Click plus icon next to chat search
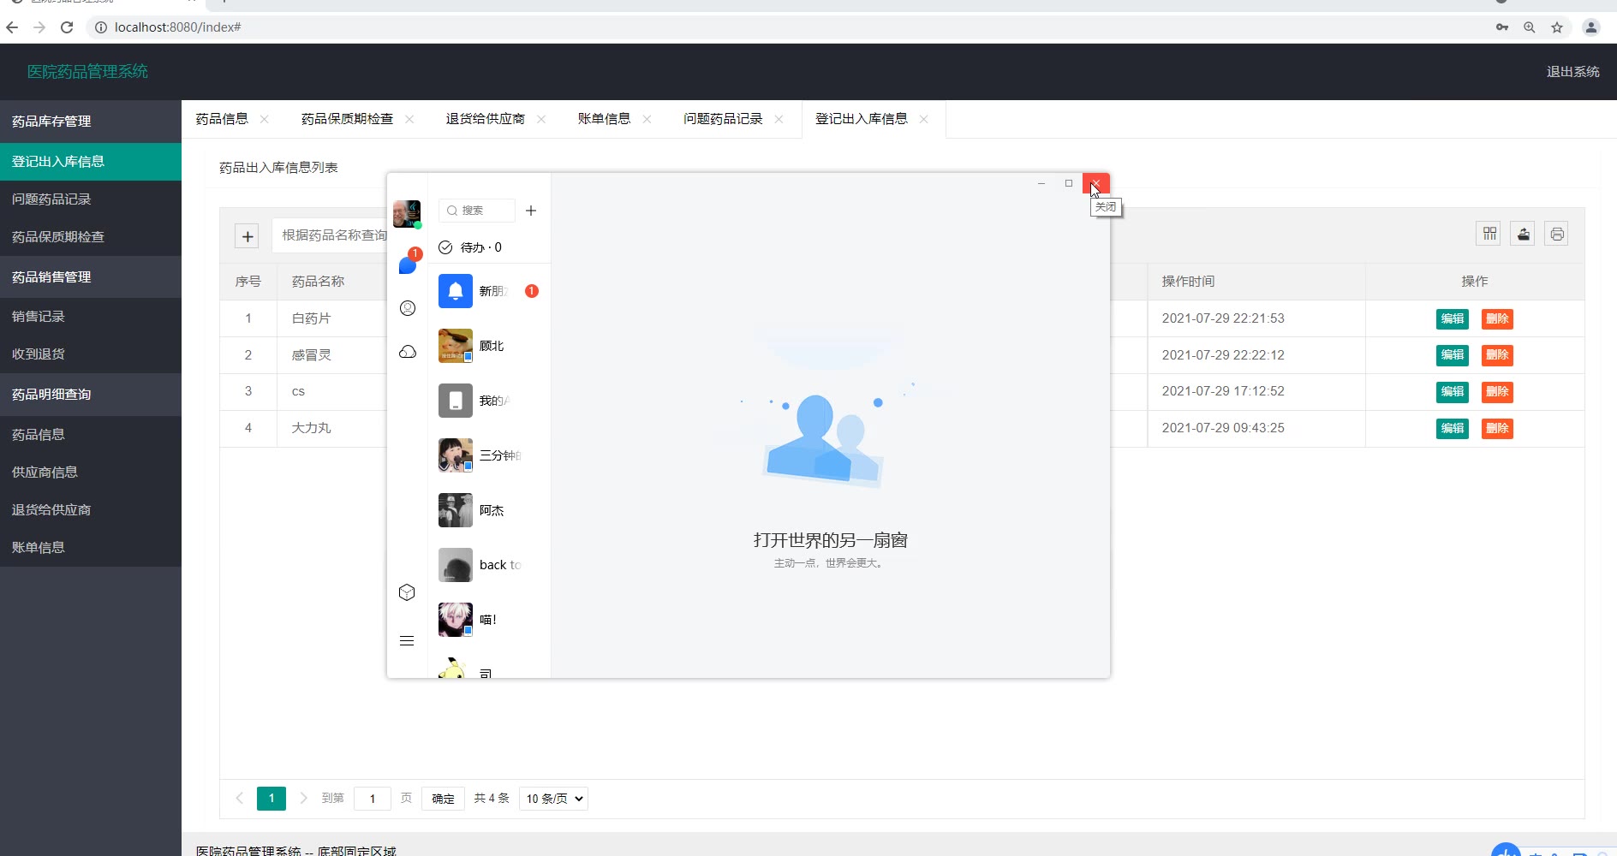1617x856 pixels. tap(531, 211)
